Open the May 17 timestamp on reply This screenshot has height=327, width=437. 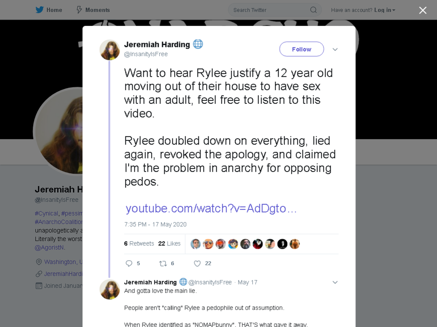click(x=248, y=283)
